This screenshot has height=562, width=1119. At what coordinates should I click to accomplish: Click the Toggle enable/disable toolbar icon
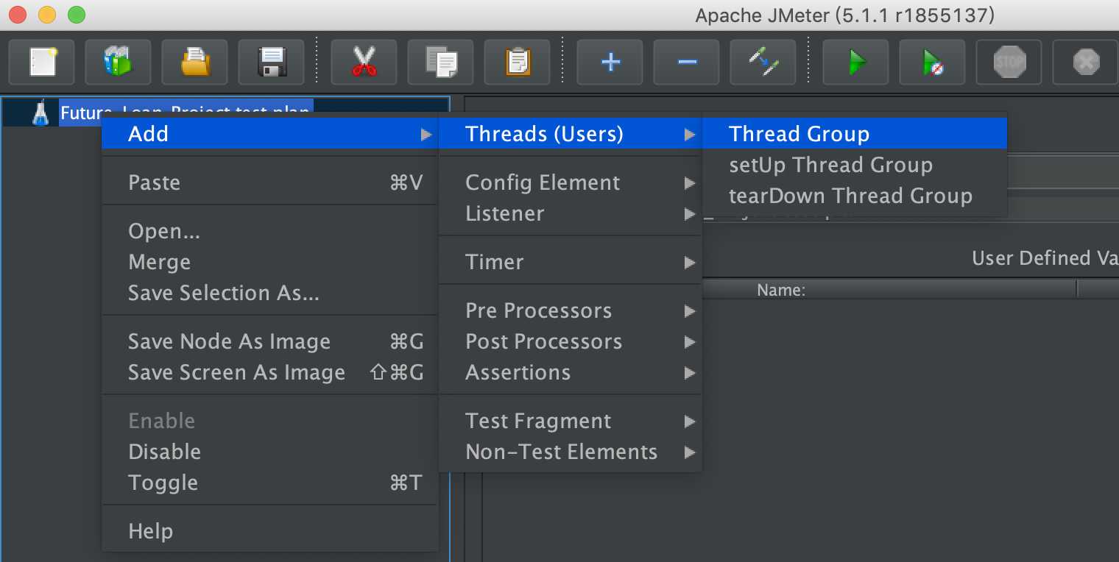pyautogui.click(x=763, y=62)
